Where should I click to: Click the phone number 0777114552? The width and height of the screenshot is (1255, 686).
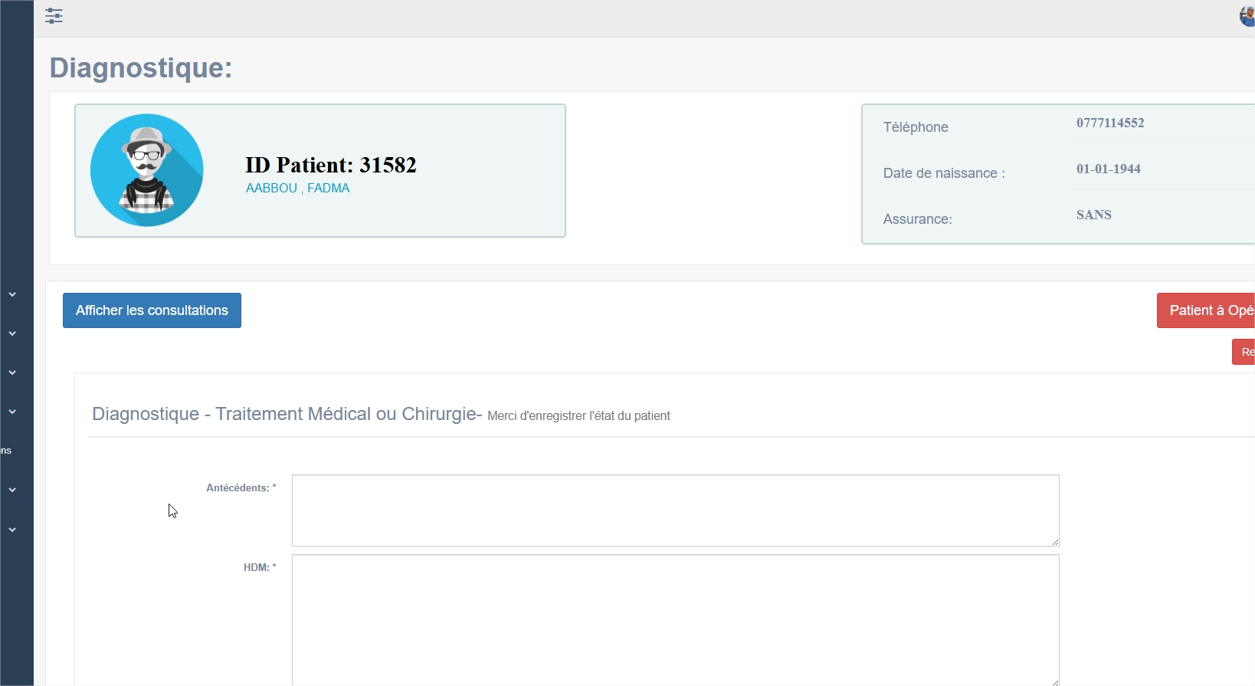tap(1109, 123)
